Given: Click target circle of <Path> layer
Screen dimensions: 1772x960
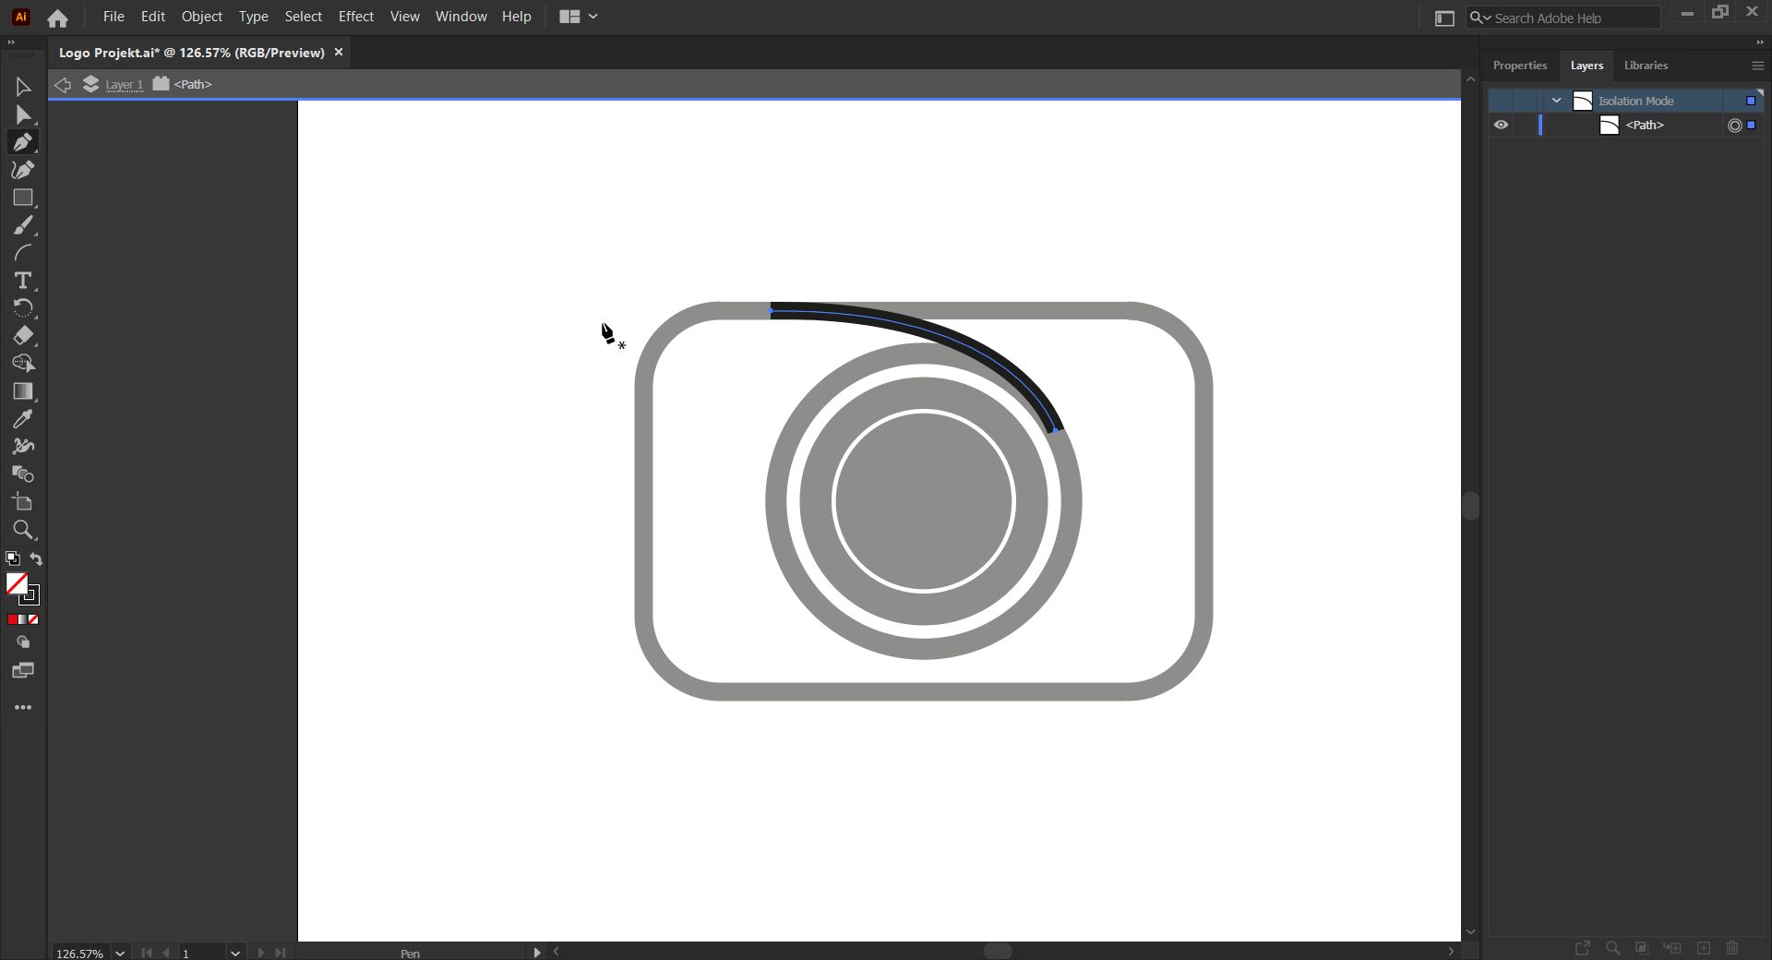Looking at the screenshot, I should point(1734,126).
